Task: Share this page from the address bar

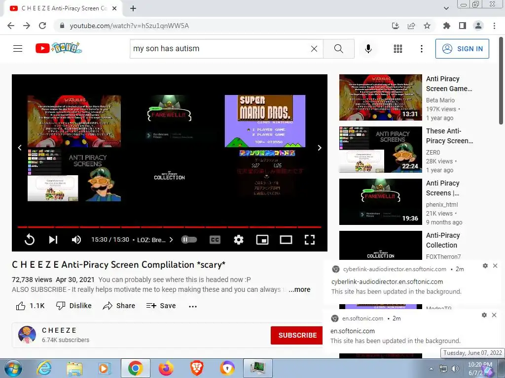Action: tap(411, 26)
